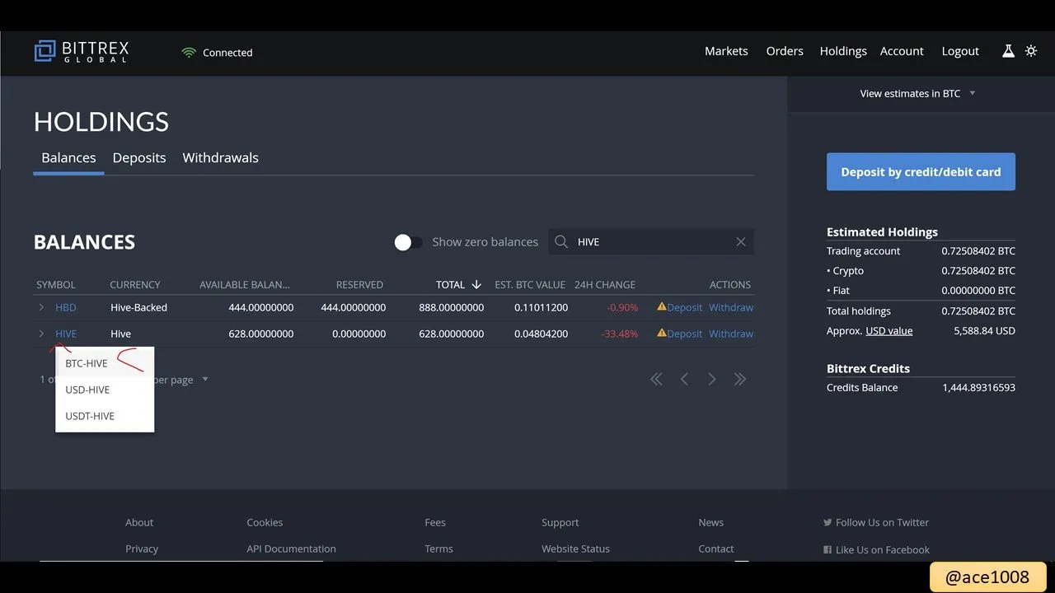Click the HBD symbol link

(x=66, y=307)
